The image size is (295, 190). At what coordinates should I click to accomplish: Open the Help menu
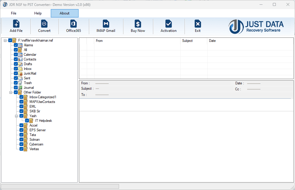tap(38, 13)
